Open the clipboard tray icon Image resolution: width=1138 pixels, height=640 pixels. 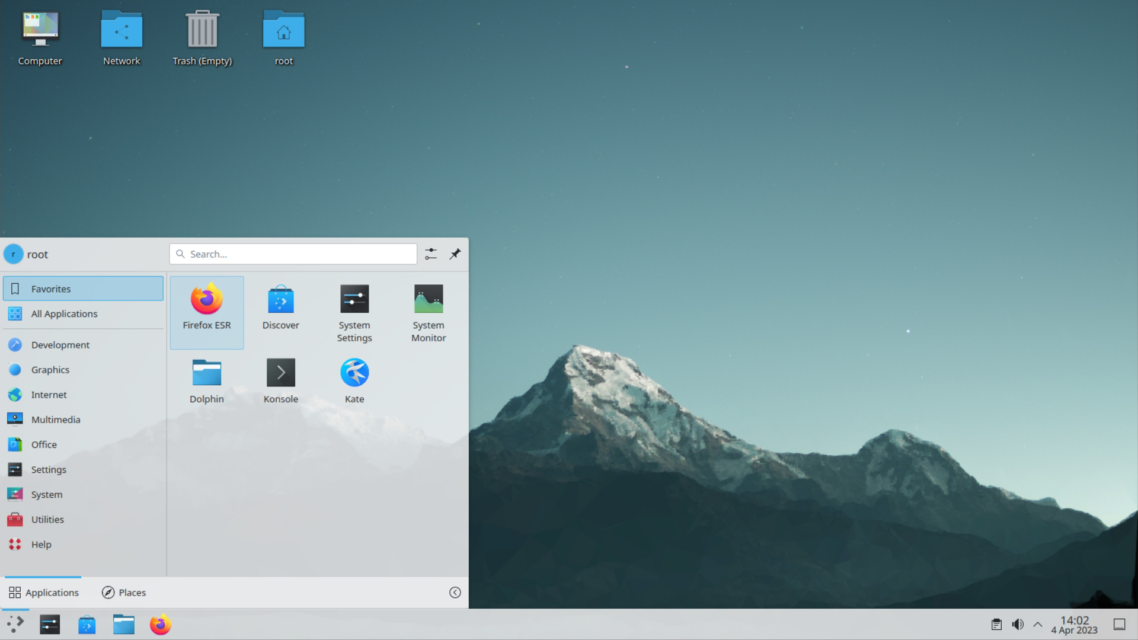click(996, 625)
